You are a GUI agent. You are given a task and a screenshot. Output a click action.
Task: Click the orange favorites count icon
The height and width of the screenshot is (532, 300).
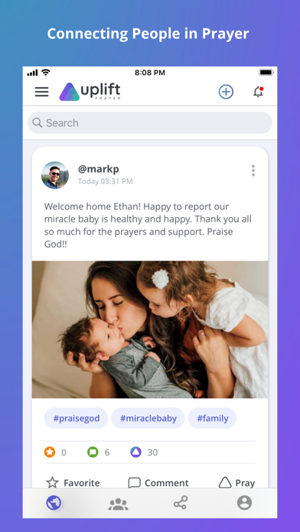click(x=50, y=452)
